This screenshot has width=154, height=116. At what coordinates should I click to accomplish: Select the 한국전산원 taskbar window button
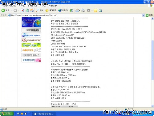(44, 114)
